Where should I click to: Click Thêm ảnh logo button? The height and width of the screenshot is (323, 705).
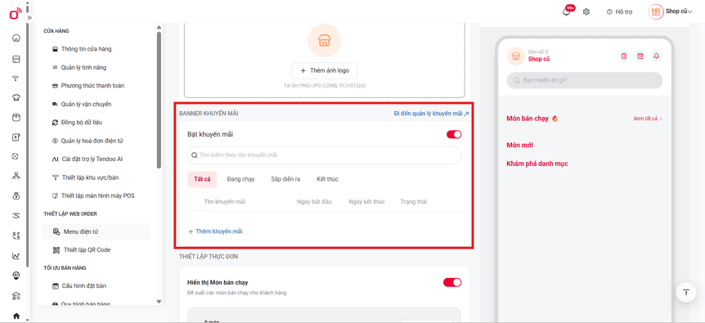[325, 70]
